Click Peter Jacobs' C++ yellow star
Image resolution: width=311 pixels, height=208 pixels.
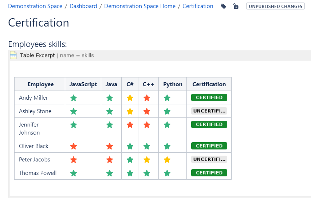[x=147, y=160]
